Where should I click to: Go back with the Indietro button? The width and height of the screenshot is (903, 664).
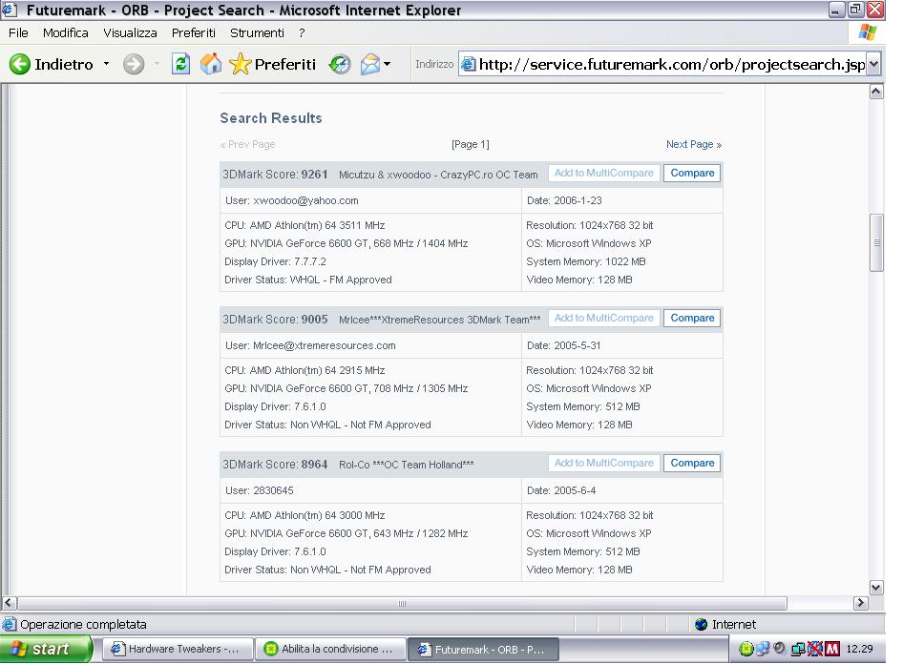coord(51,64)
